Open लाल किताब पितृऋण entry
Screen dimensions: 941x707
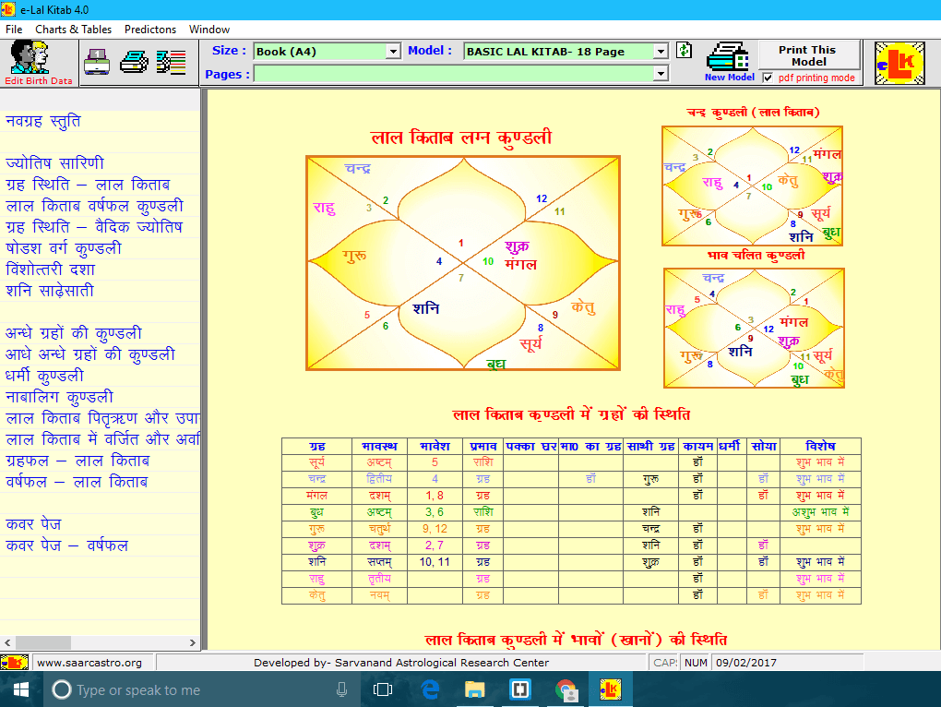[x=102, y=418]
